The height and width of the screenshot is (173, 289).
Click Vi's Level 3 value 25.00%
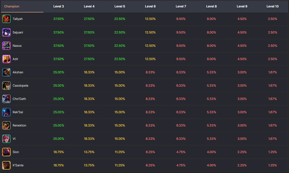[59, 139]
